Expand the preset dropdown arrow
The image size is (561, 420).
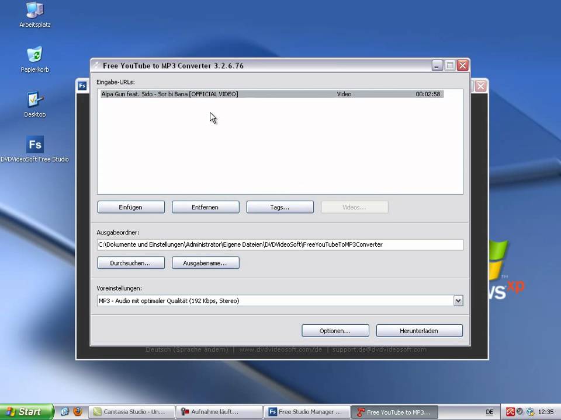(458, 301)
